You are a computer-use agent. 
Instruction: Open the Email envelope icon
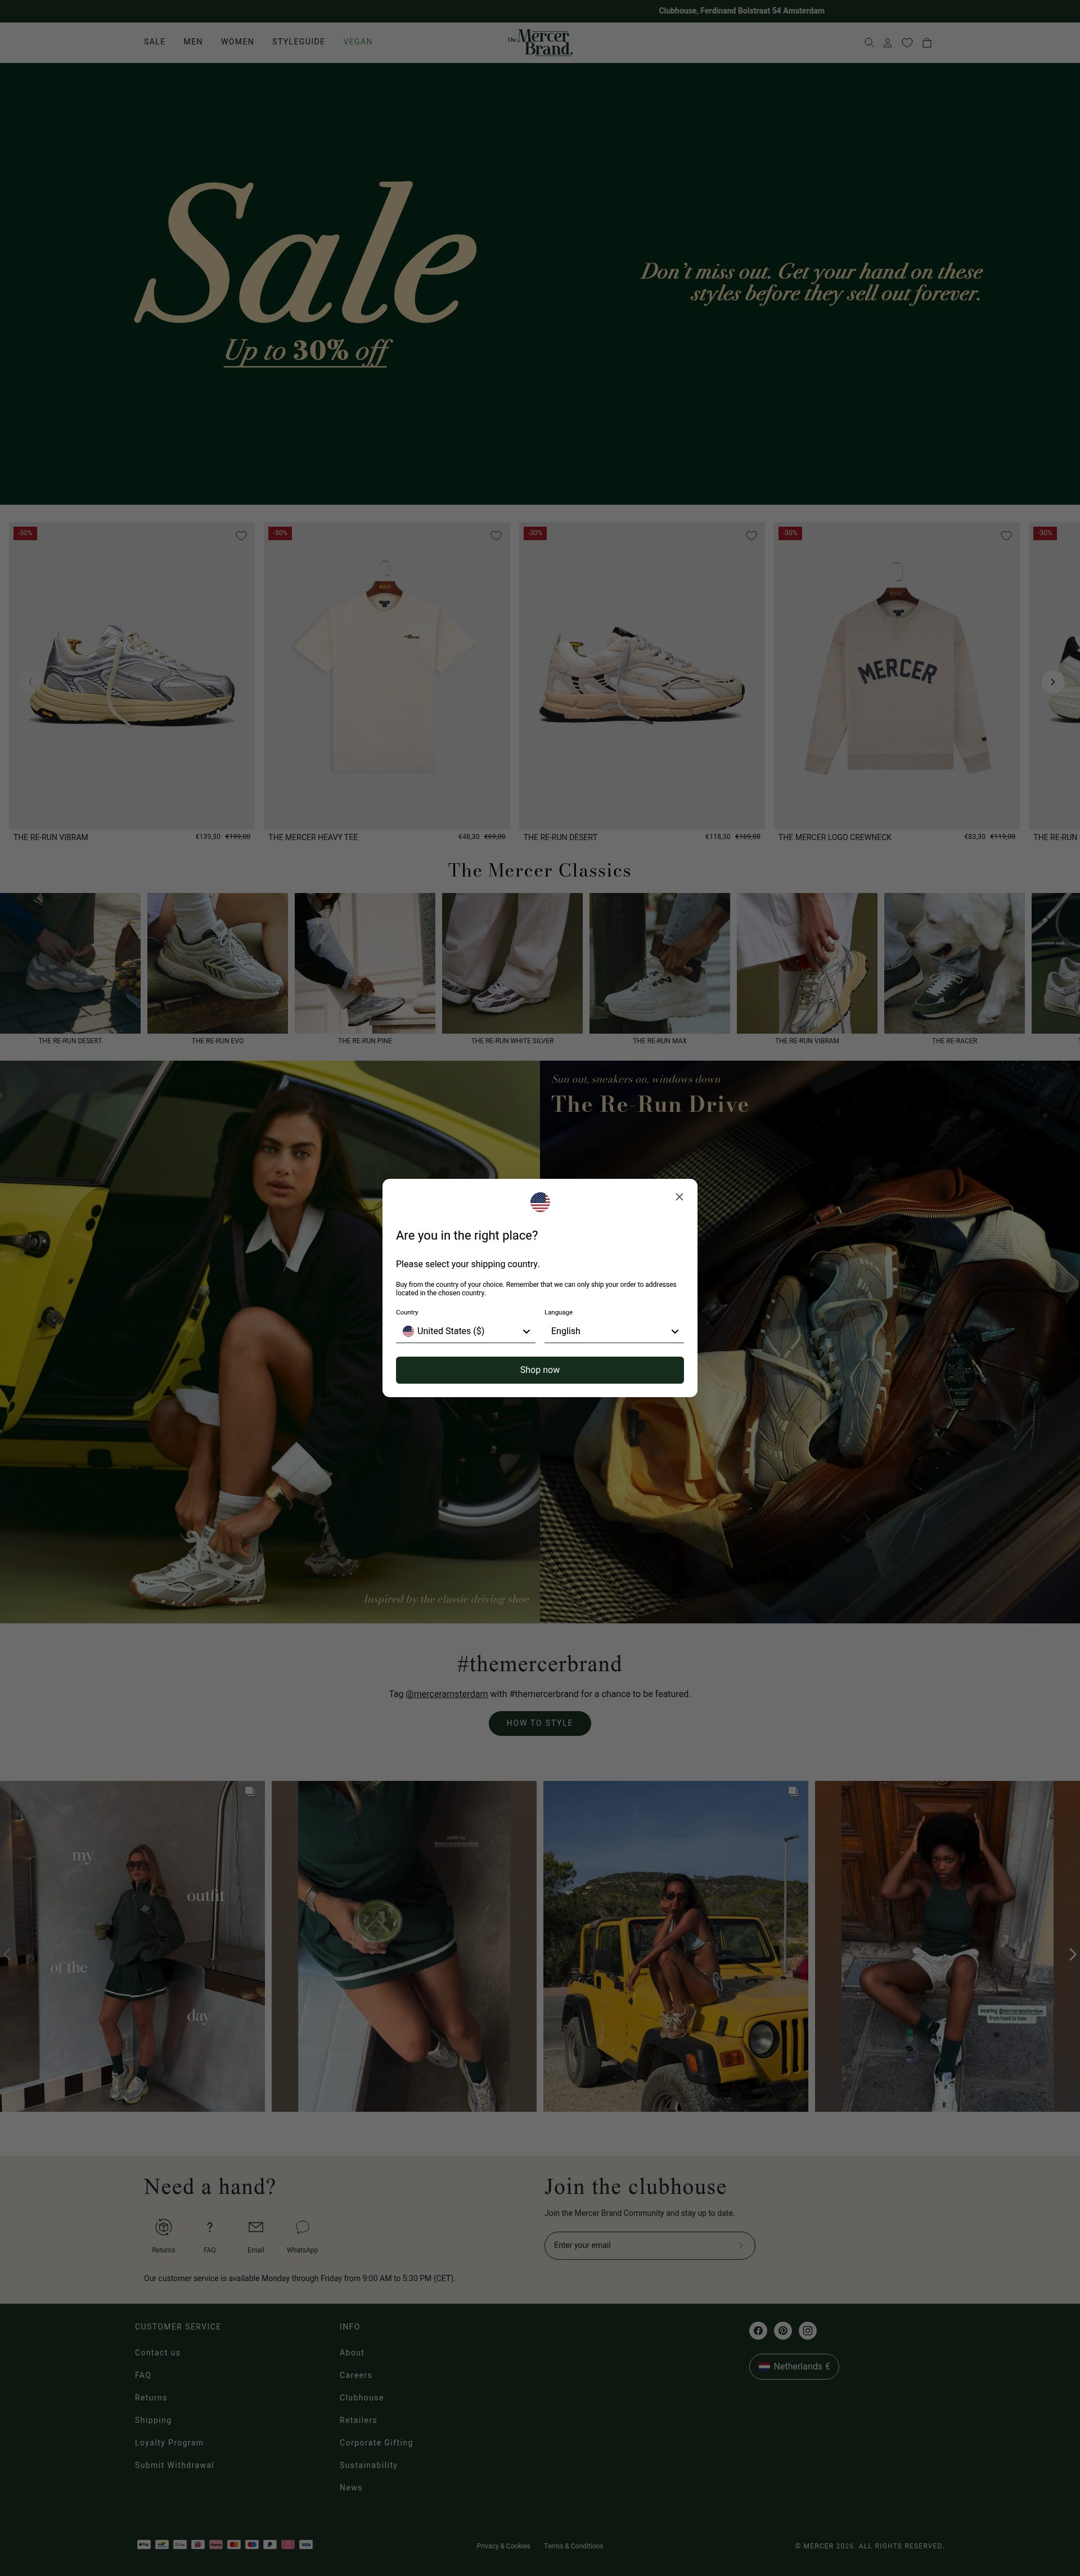pyautogui.click(x=256, y=2227)
